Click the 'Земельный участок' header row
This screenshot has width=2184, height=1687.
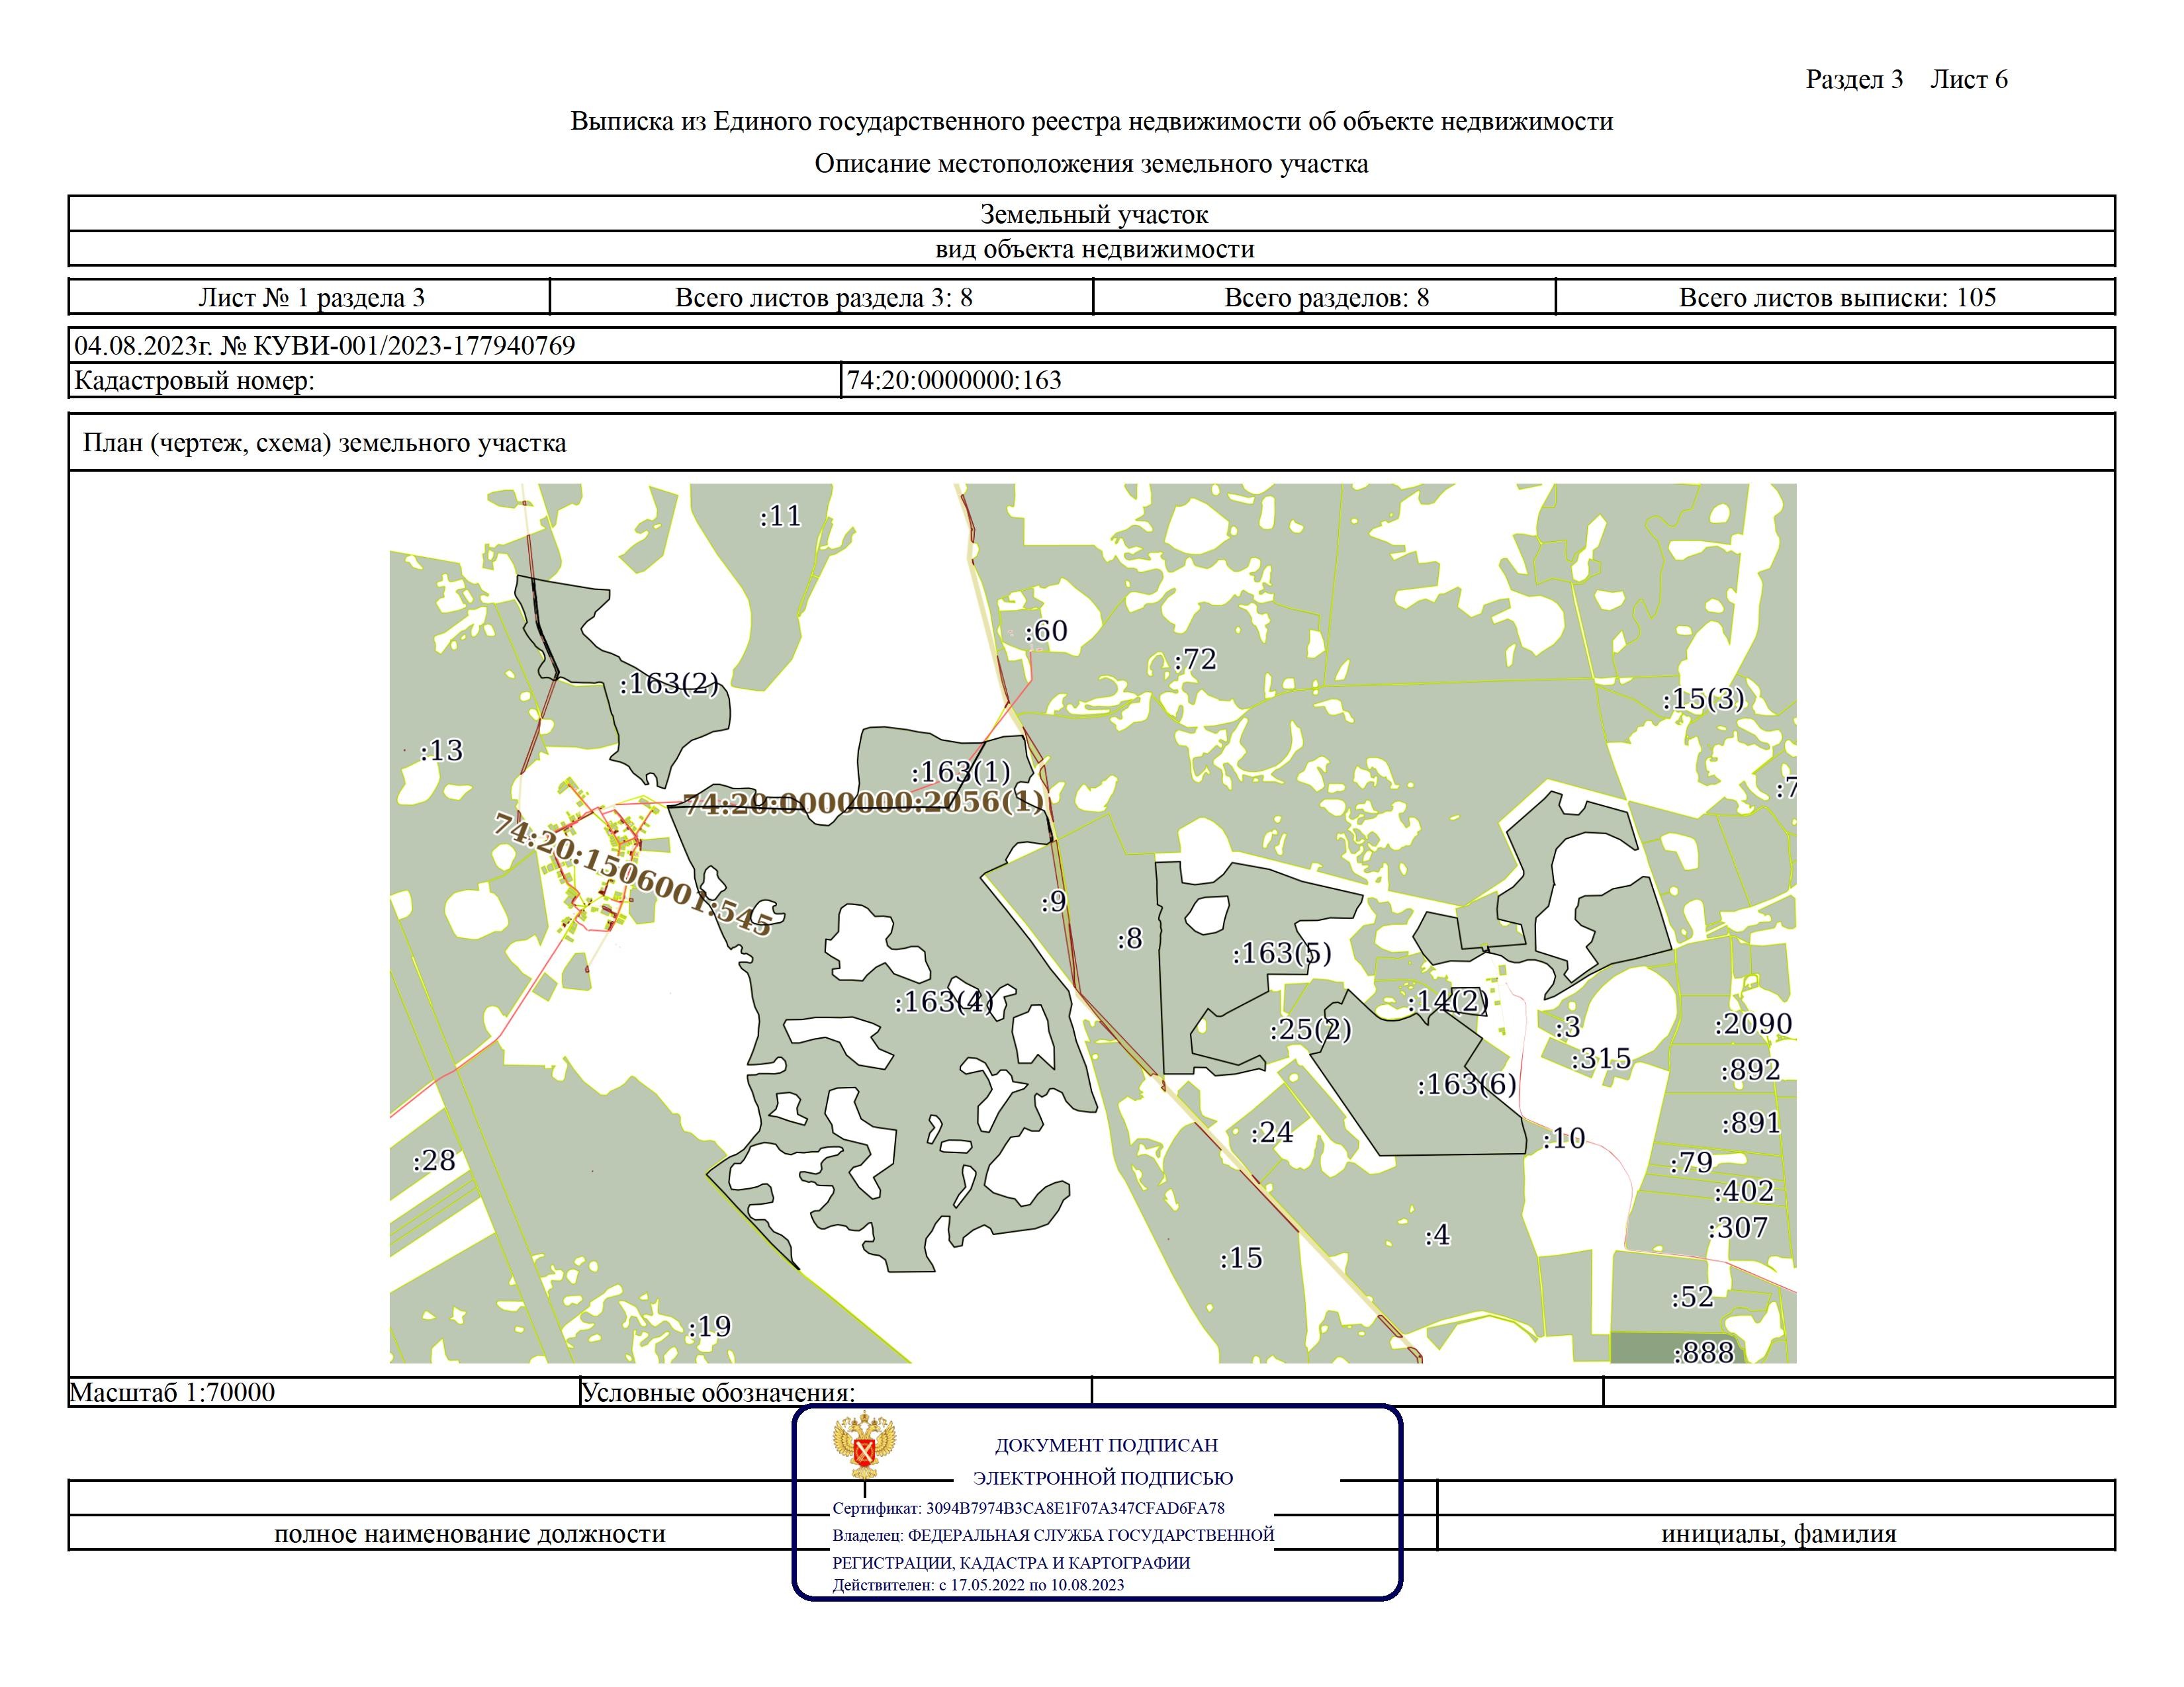coord(1092,214)
